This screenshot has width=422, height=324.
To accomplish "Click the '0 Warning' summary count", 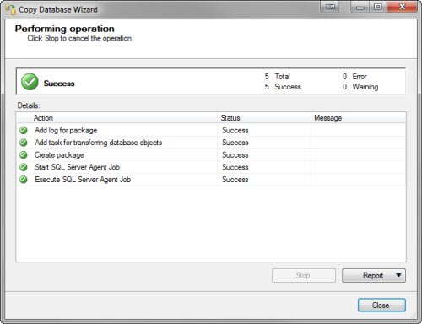I will [x=360, y=87].
